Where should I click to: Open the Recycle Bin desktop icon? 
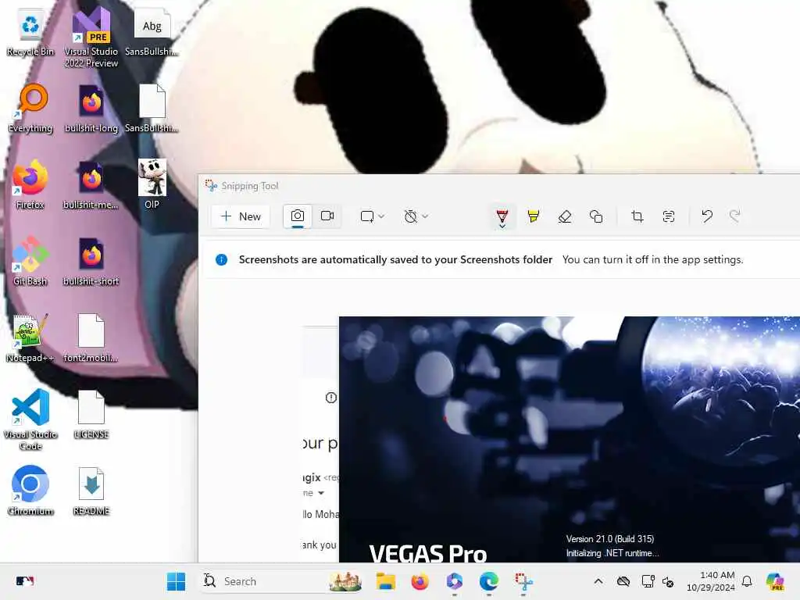click(30, 33)
